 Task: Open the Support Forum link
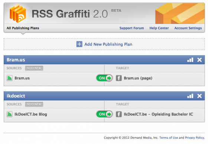pyautogui.click(x=131, y=28)
